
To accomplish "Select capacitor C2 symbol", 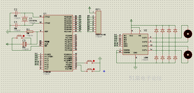I will pos(16,13).
